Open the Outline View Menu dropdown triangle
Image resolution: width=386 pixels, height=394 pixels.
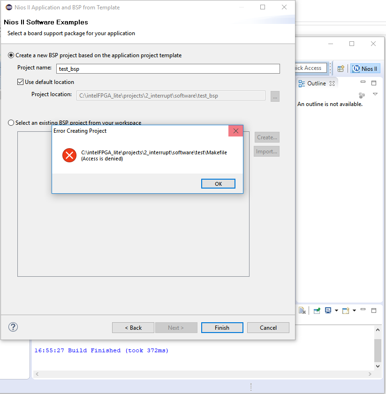[x=375, y=94]
